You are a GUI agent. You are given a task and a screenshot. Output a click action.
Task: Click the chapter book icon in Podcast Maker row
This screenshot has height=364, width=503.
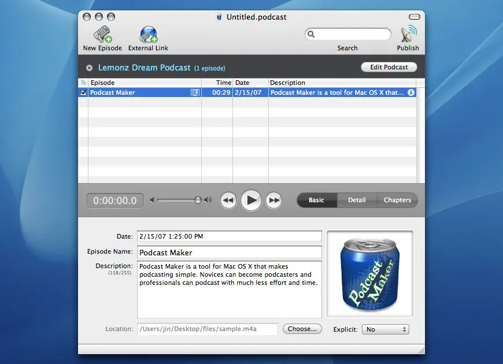(195, 92)
